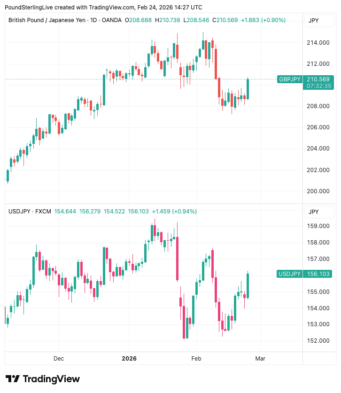Click the latest green USDJPY candle
Image resolution: width=341 pixels, height=393 pixels.
248,285
